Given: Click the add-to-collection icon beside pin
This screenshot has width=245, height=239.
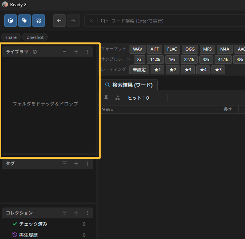Looking at the screenshot, I should [x=118, y=98].
